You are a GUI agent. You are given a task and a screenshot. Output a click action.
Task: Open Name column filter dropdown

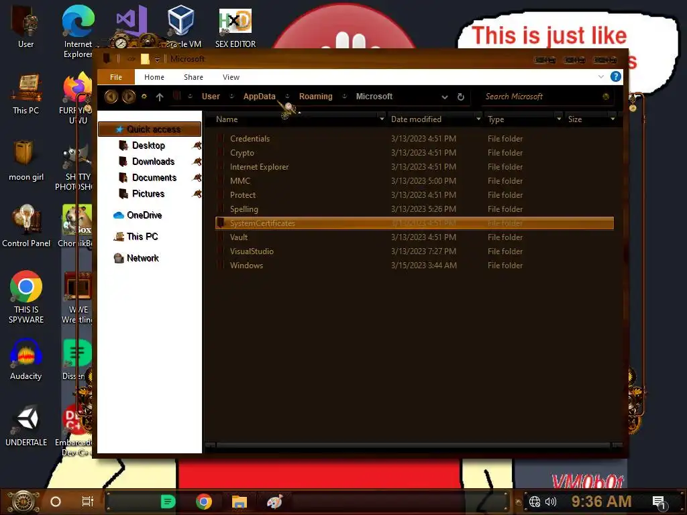(x=382, y=119)
